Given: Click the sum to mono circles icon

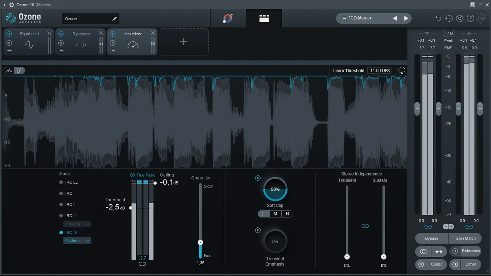Looking at the screenshot, I should coord(423,251).
